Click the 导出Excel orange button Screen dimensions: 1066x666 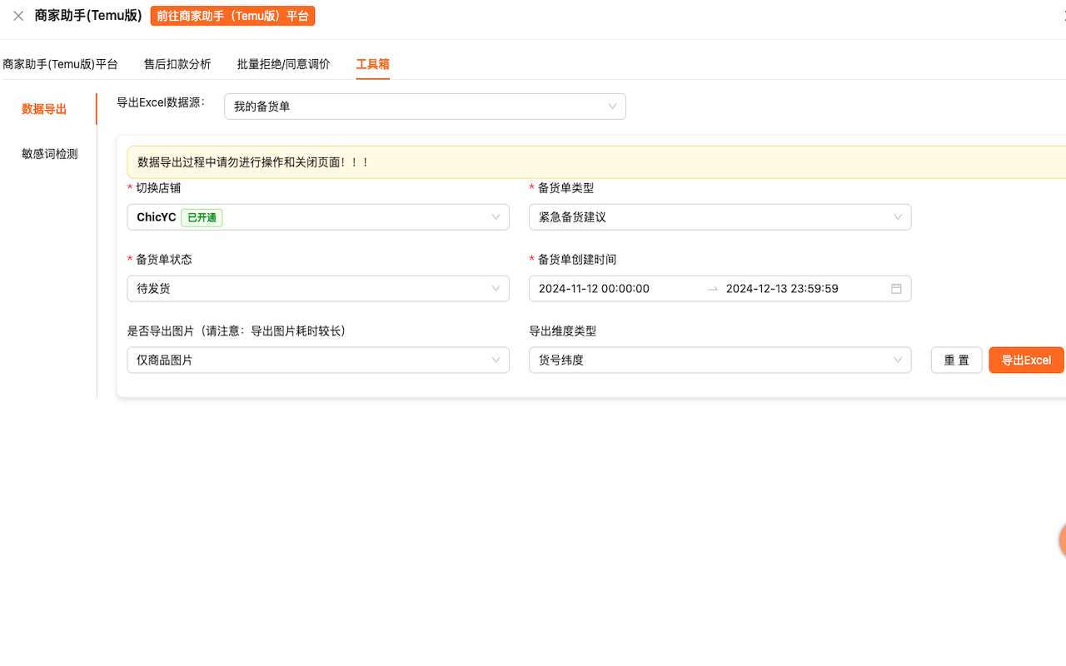click(1026, 360)
